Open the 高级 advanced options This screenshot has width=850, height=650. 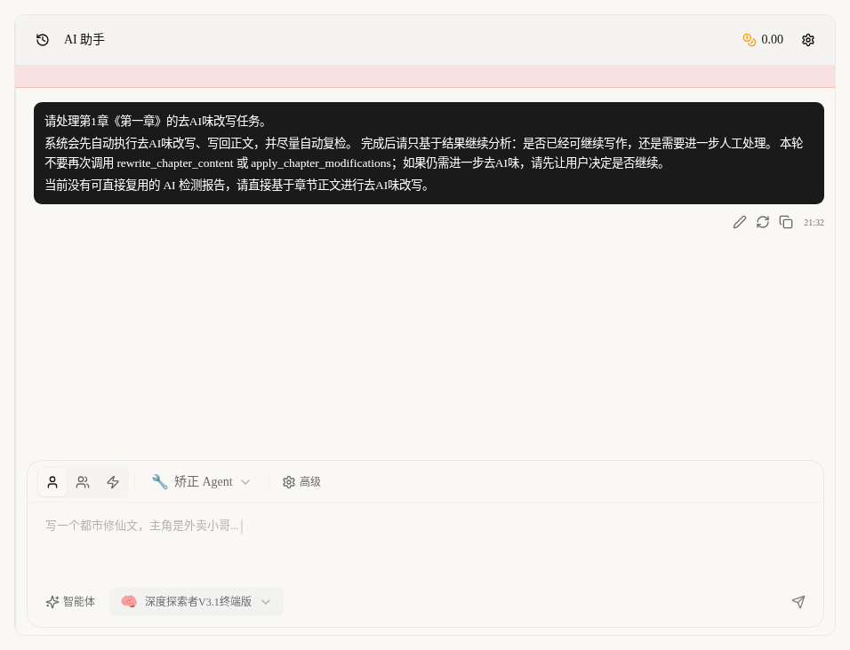[x=301, y=482]
